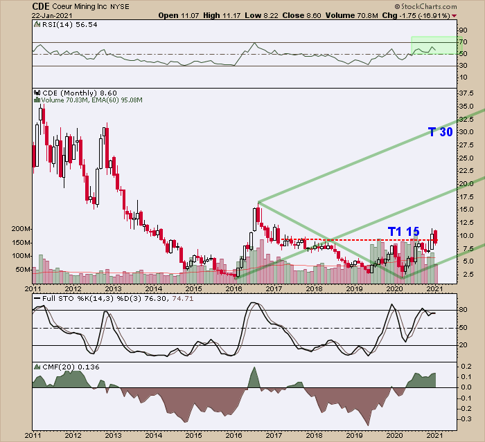The width and height of the screenshot is (485, 442).
Task: Click the Coeur Mining Inc company name
Action: click(x=79, y=6)
